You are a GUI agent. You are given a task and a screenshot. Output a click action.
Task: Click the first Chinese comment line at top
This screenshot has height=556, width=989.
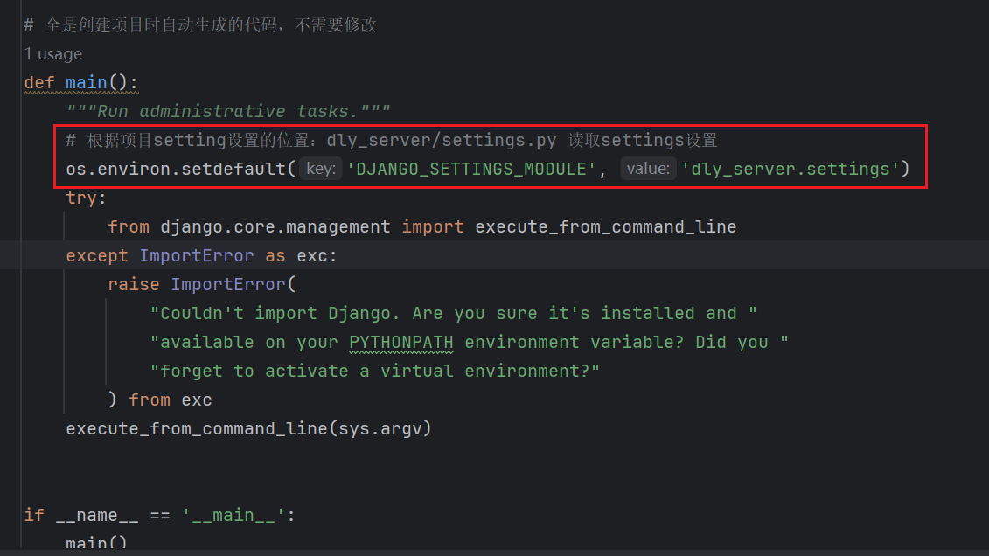click(201, 25)
